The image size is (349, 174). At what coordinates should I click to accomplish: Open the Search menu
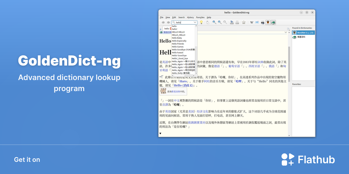[181, 17]
